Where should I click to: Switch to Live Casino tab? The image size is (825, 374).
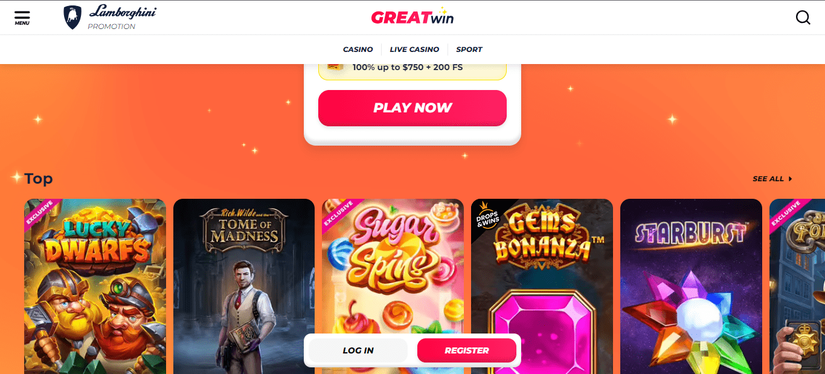[414, 50]
